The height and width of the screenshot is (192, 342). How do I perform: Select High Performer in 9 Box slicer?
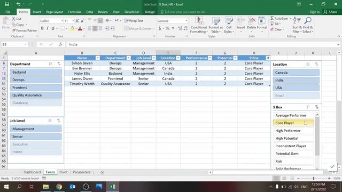point(293,131)
